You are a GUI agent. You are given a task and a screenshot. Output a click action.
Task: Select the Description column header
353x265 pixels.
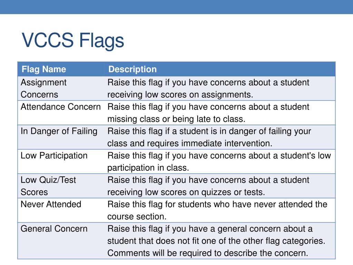132,69
